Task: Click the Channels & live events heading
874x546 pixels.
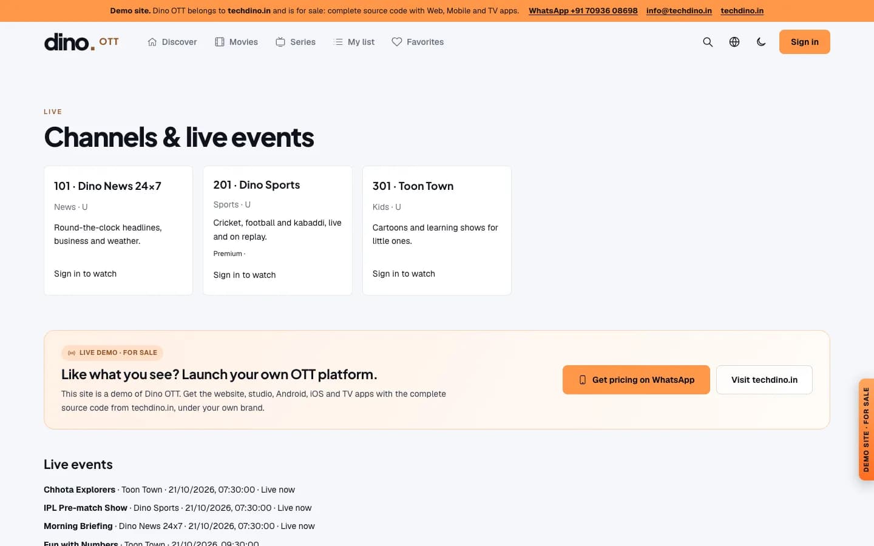Action: click(x=179, y=137)
